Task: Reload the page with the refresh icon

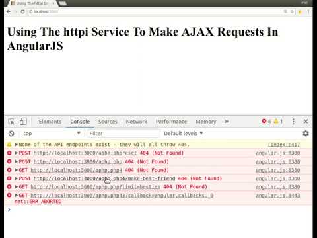Action: [x=22, y=11]
